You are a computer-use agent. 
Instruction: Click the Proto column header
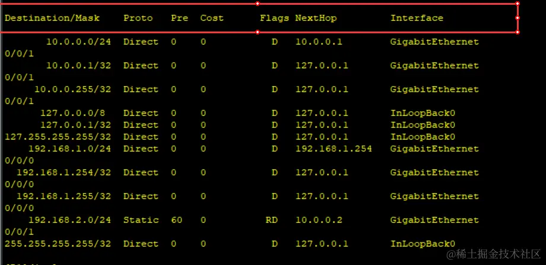click(138, 18)
